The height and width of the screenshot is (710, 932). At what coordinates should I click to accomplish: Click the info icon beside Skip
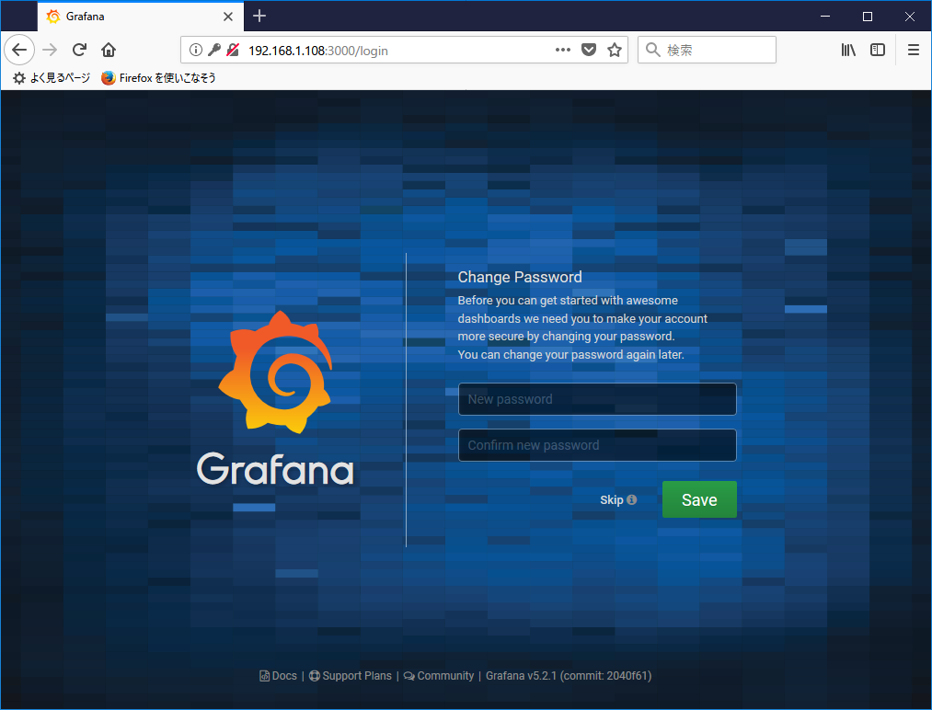tap(632, 499)
